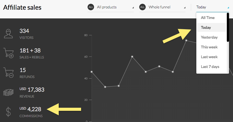Click the peak chart point near 75

186,40
